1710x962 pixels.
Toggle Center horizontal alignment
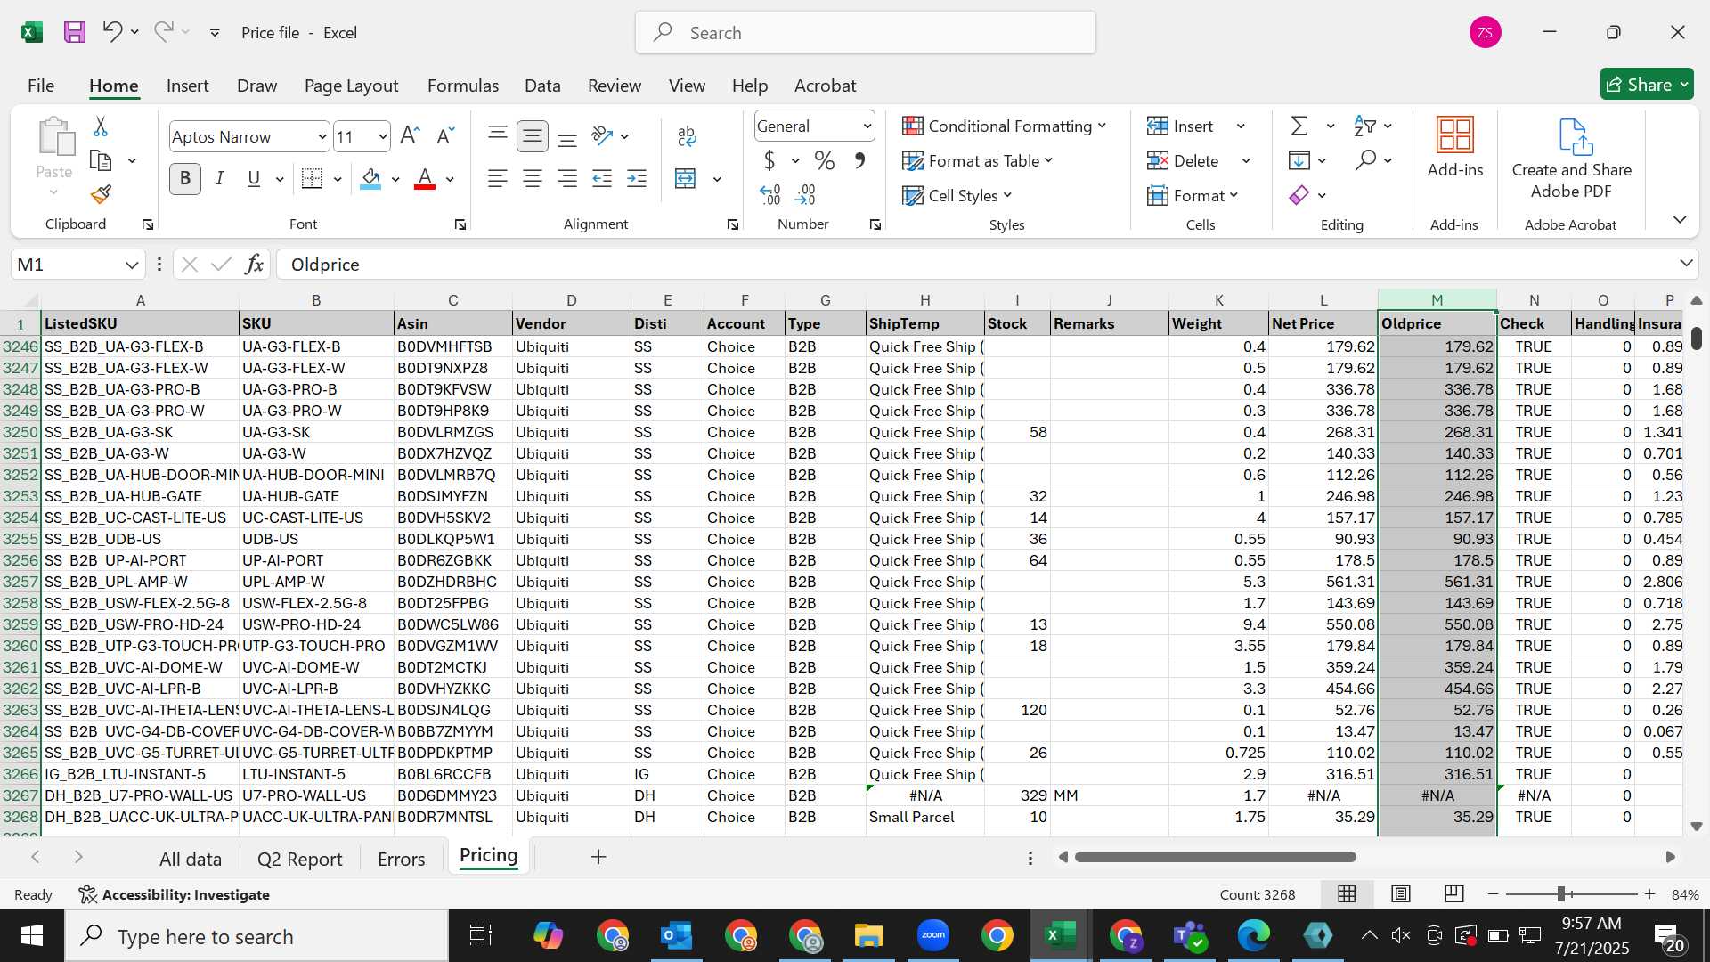point(533,179)
